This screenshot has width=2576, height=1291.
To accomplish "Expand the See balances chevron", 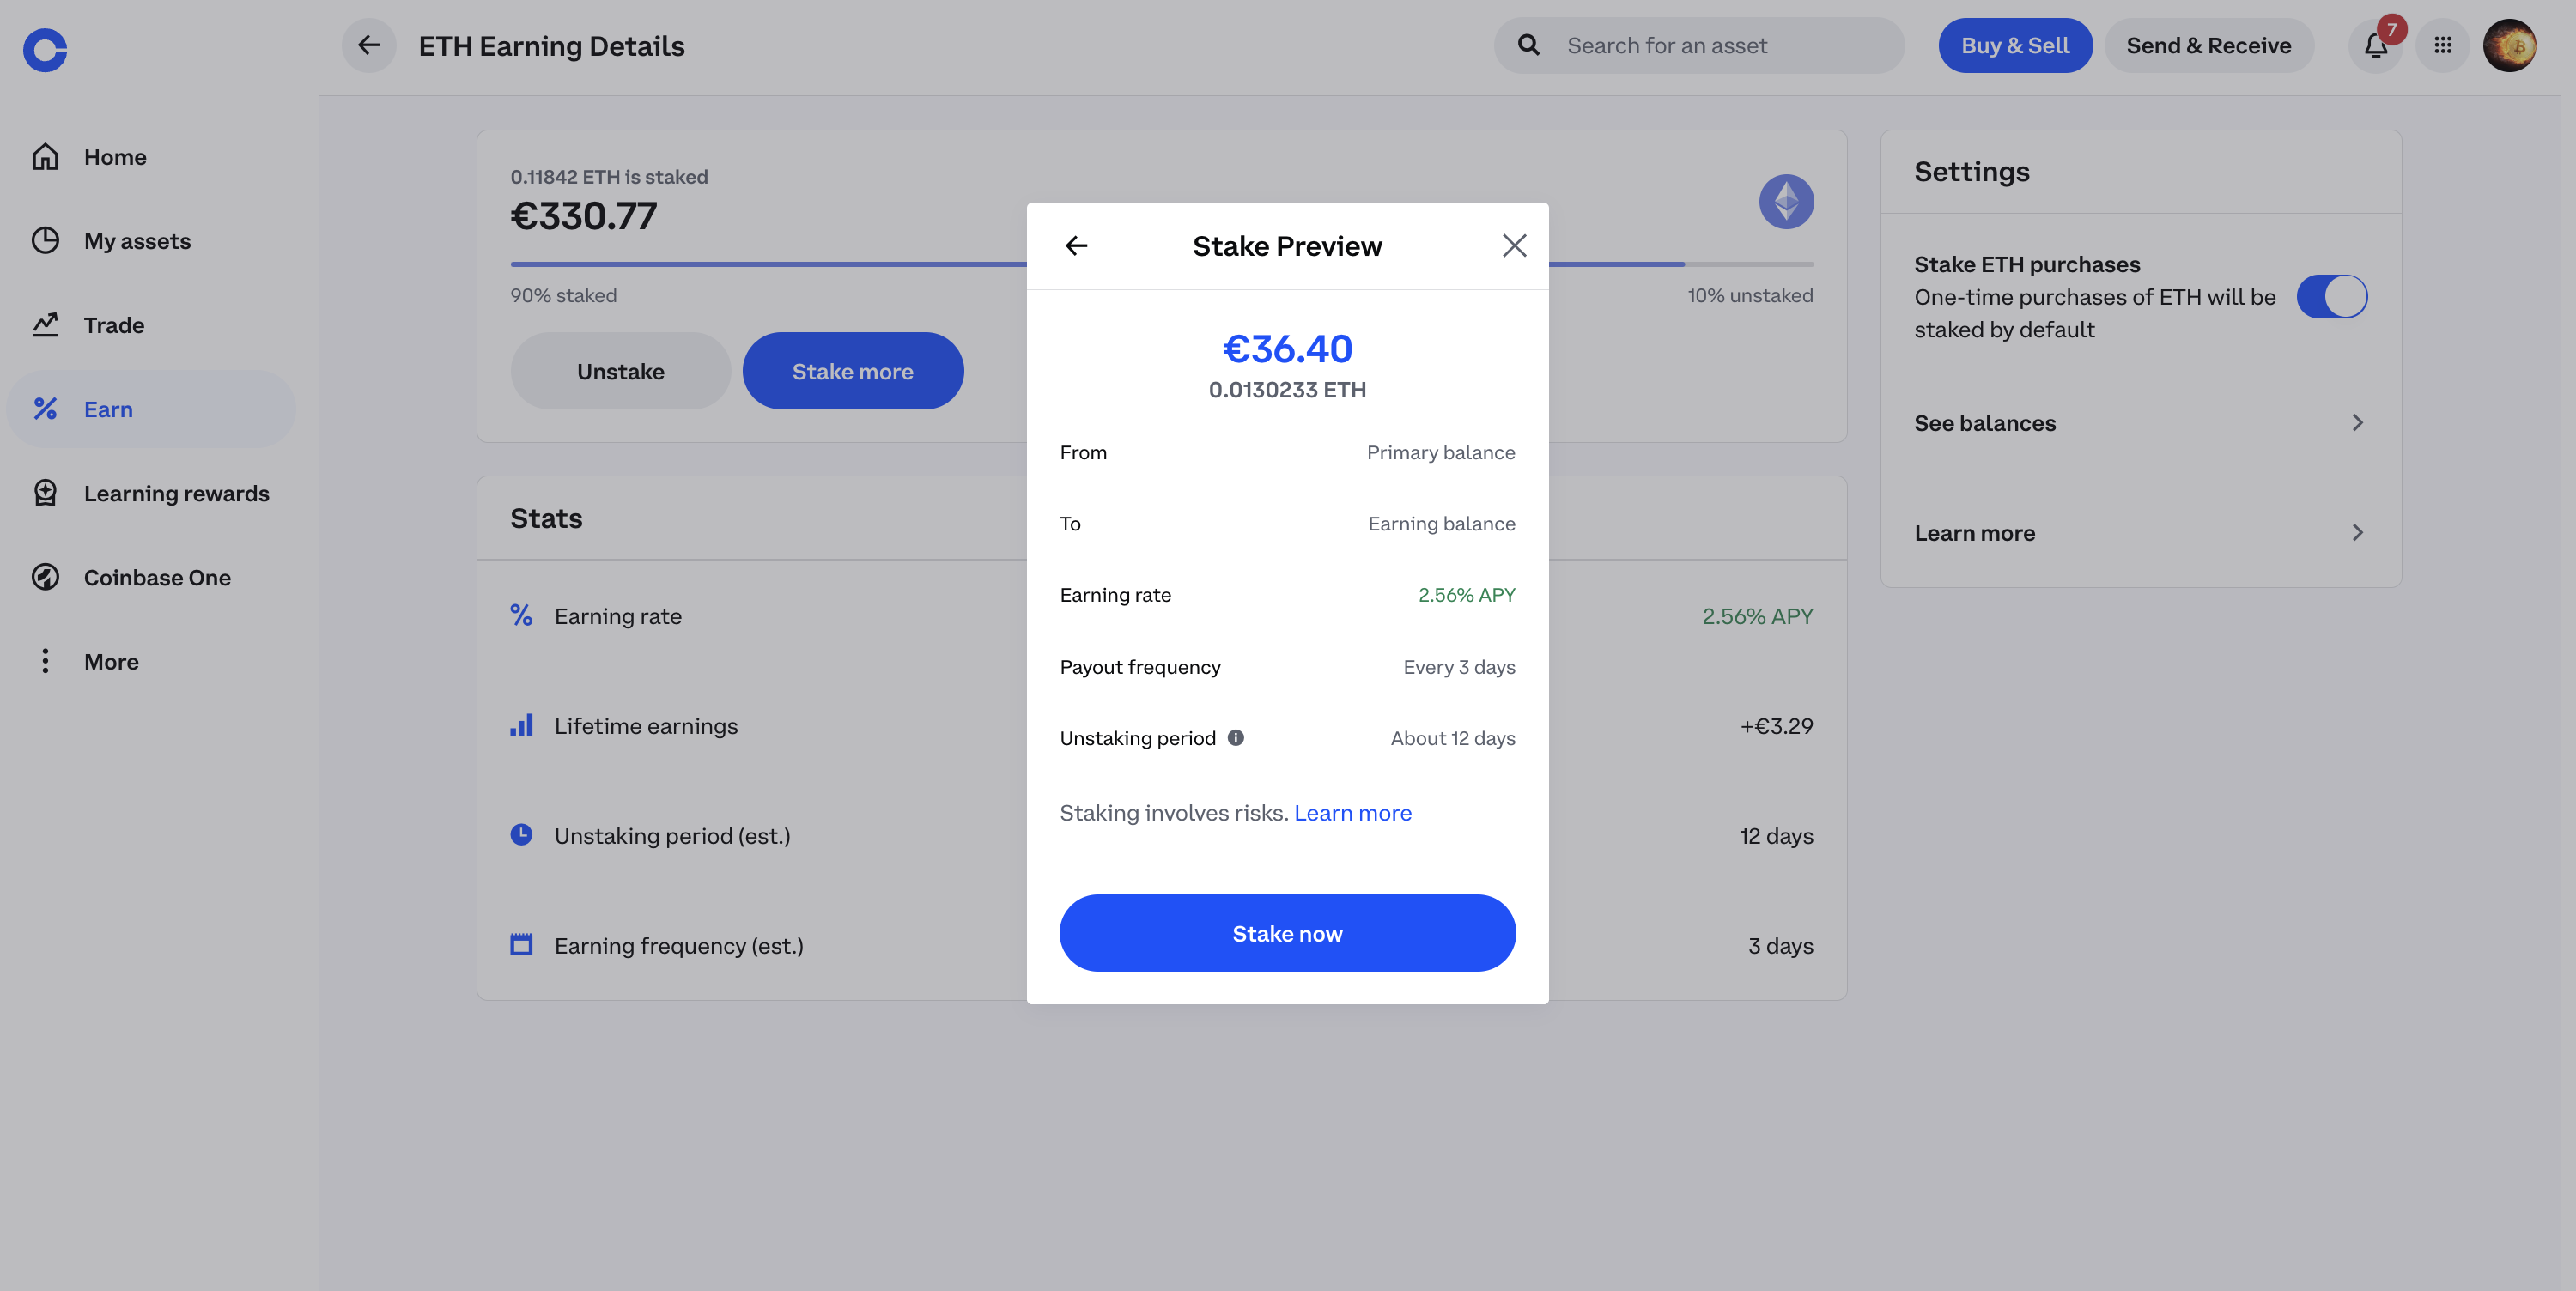I will click(x=2357, y=423).
